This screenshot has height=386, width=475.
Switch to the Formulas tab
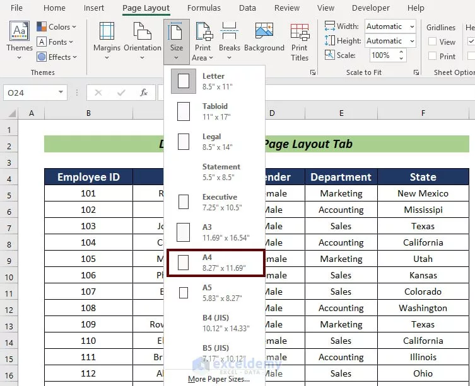pos(204,8)
